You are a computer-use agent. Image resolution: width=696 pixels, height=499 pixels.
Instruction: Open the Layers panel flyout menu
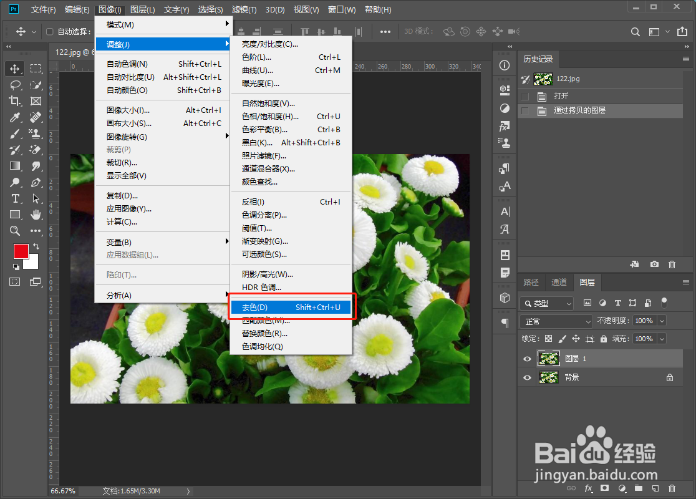coord(686,283)
